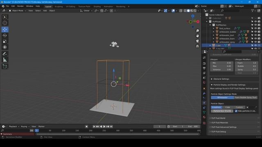Choose the Rotate tool
The image size is (262, 147).
click(5, 36)
